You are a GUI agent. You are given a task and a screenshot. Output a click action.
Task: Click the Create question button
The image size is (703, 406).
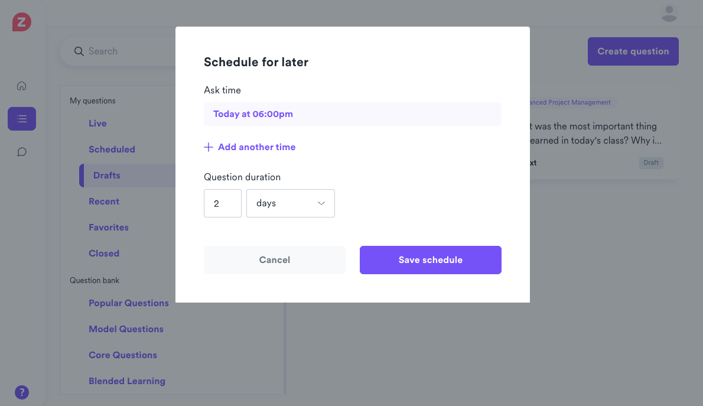click(633, 51)
